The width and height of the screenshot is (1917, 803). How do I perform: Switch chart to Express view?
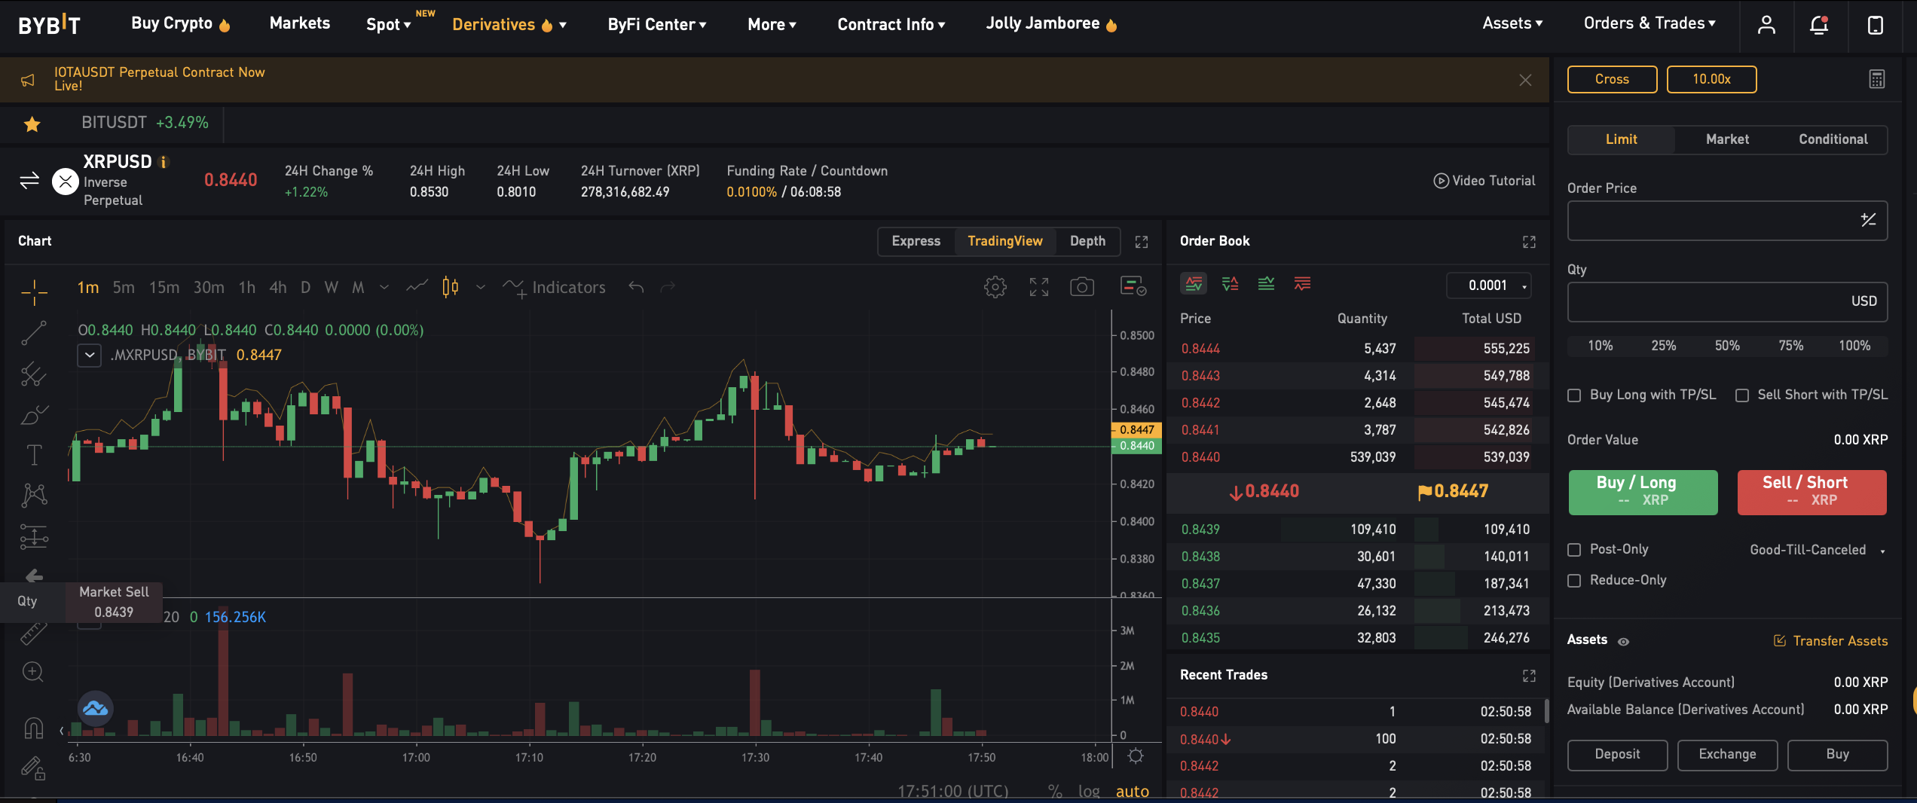pyautogui.click(x=916, y=241)
